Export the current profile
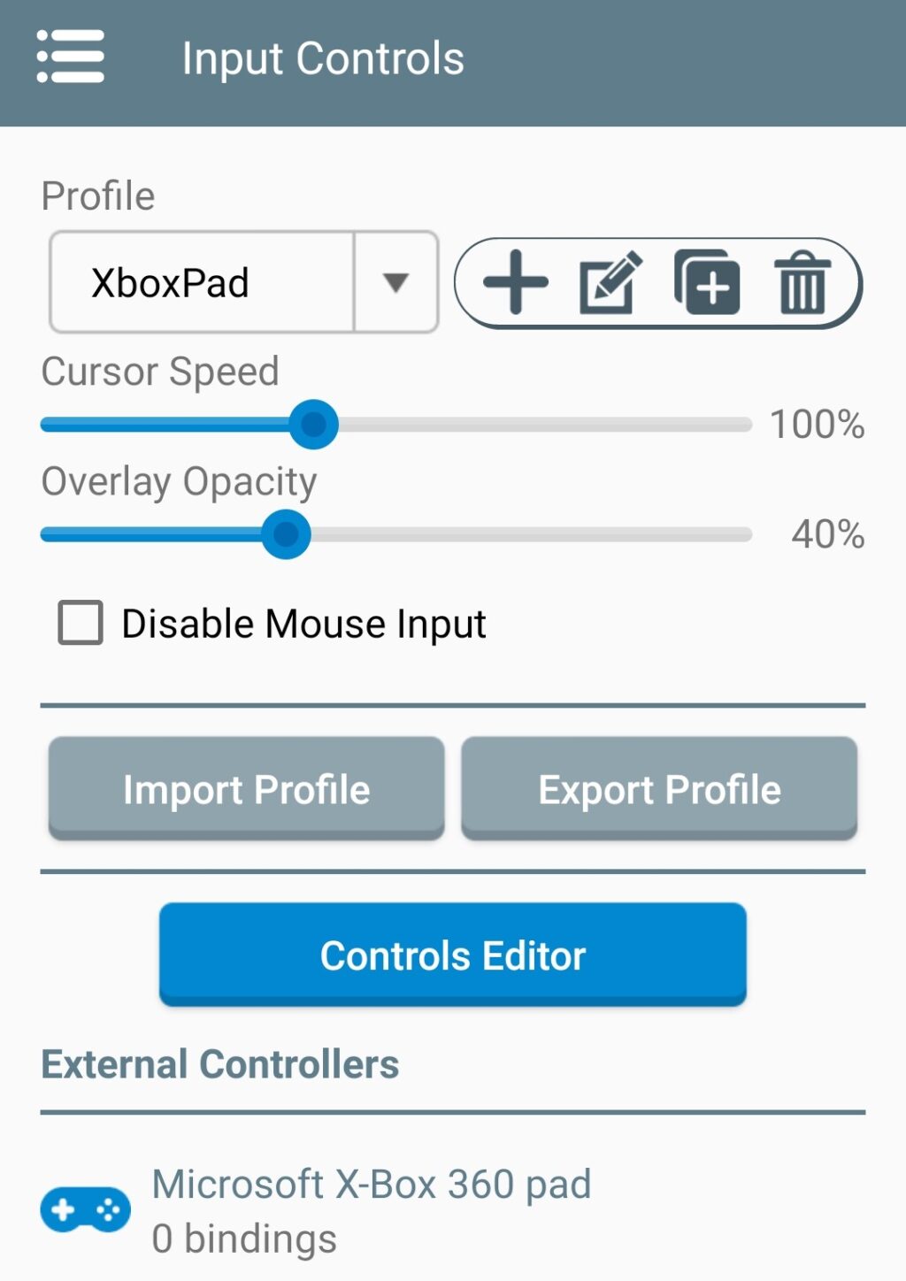 coord(659,788)
